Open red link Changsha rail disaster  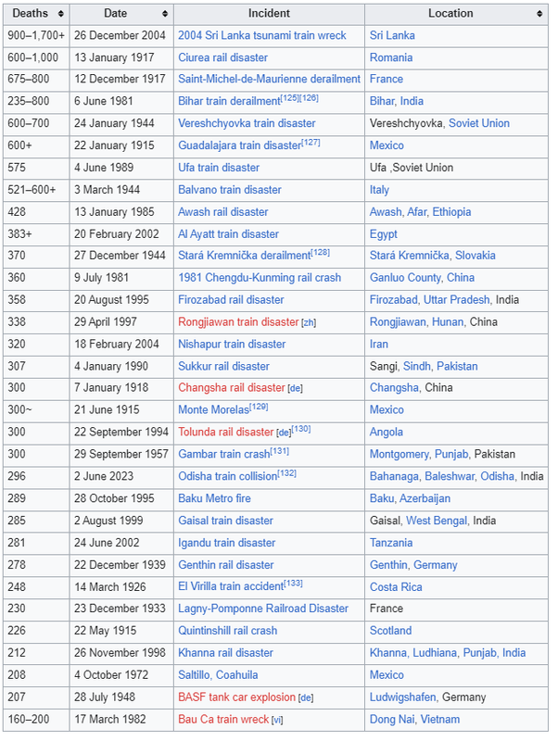(231, 388)
